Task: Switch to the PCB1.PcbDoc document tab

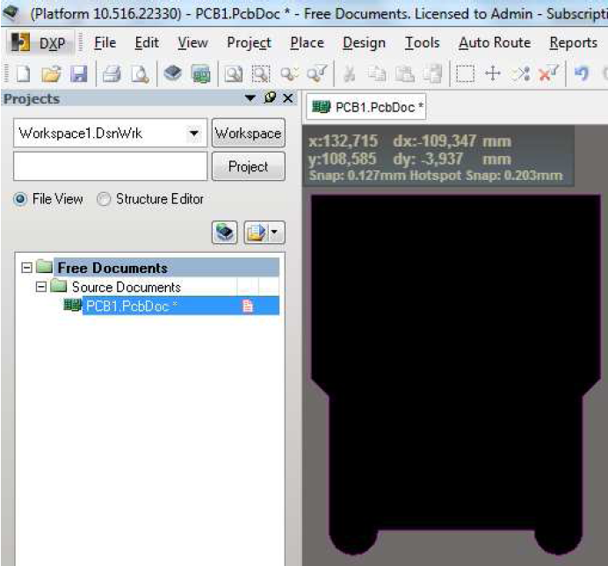Action: pyautogui.click(x=366, y=107)
